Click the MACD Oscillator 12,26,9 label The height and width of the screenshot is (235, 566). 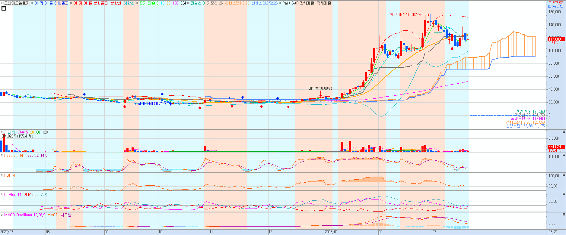(x=25, y=215)
